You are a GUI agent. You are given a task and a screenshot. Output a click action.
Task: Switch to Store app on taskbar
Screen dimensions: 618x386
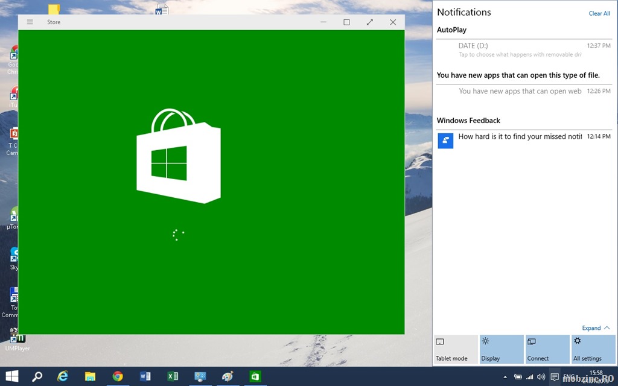255,376
